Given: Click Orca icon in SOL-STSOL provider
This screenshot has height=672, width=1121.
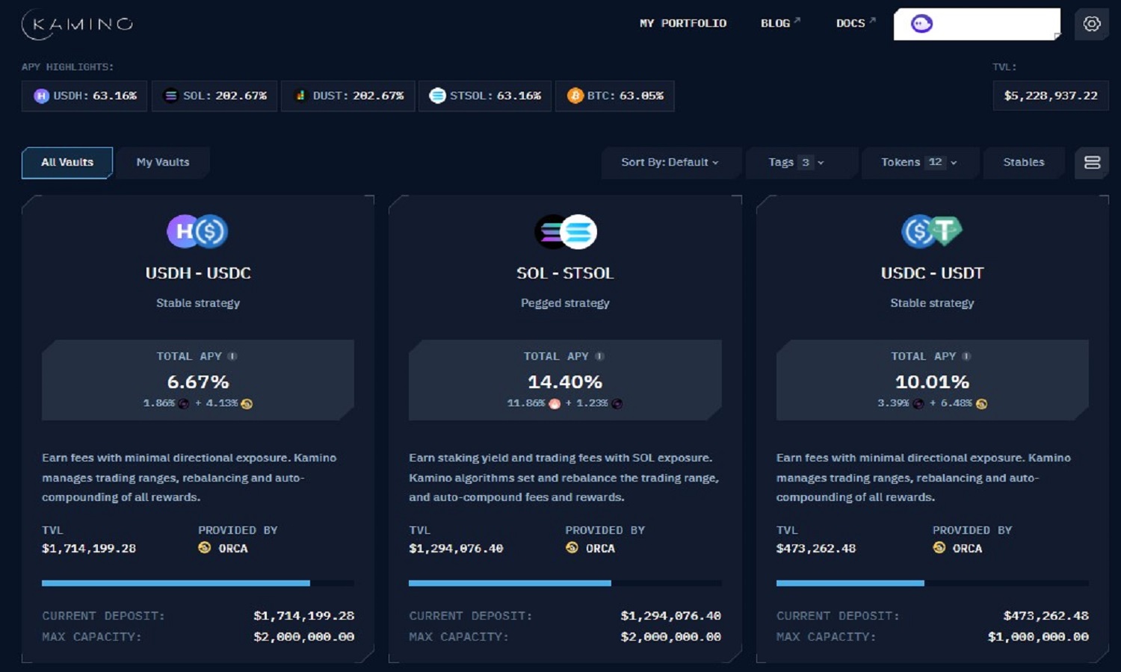Looking at the screenshot, I should pyautogui.click(x=572, y=547).
